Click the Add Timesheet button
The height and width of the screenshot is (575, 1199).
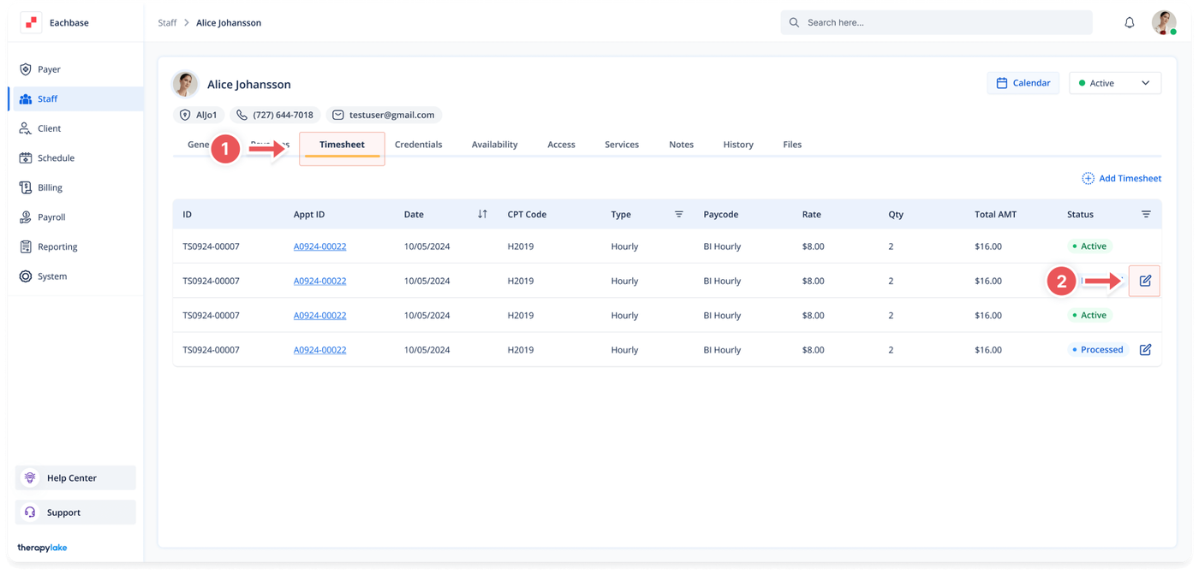coord(1121,179)
